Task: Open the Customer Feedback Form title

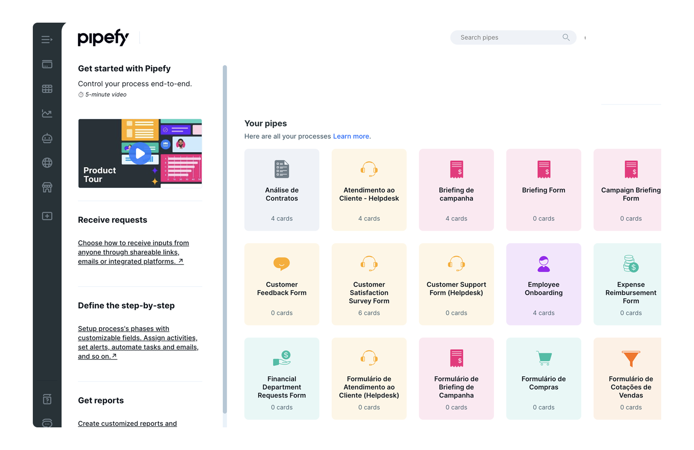Action: (x=282, y=289)
